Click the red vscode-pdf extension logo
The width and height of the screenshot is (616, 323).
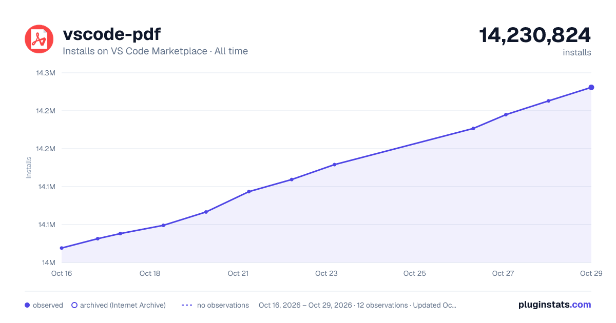(39, 39)
